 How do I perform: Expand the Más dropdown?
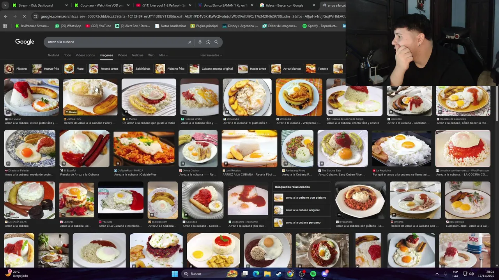pos(163,55)
